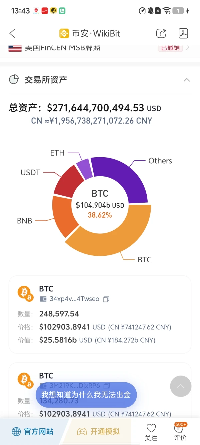Copy the 34xp4v...4Twseo wallet address

[106, 299]
